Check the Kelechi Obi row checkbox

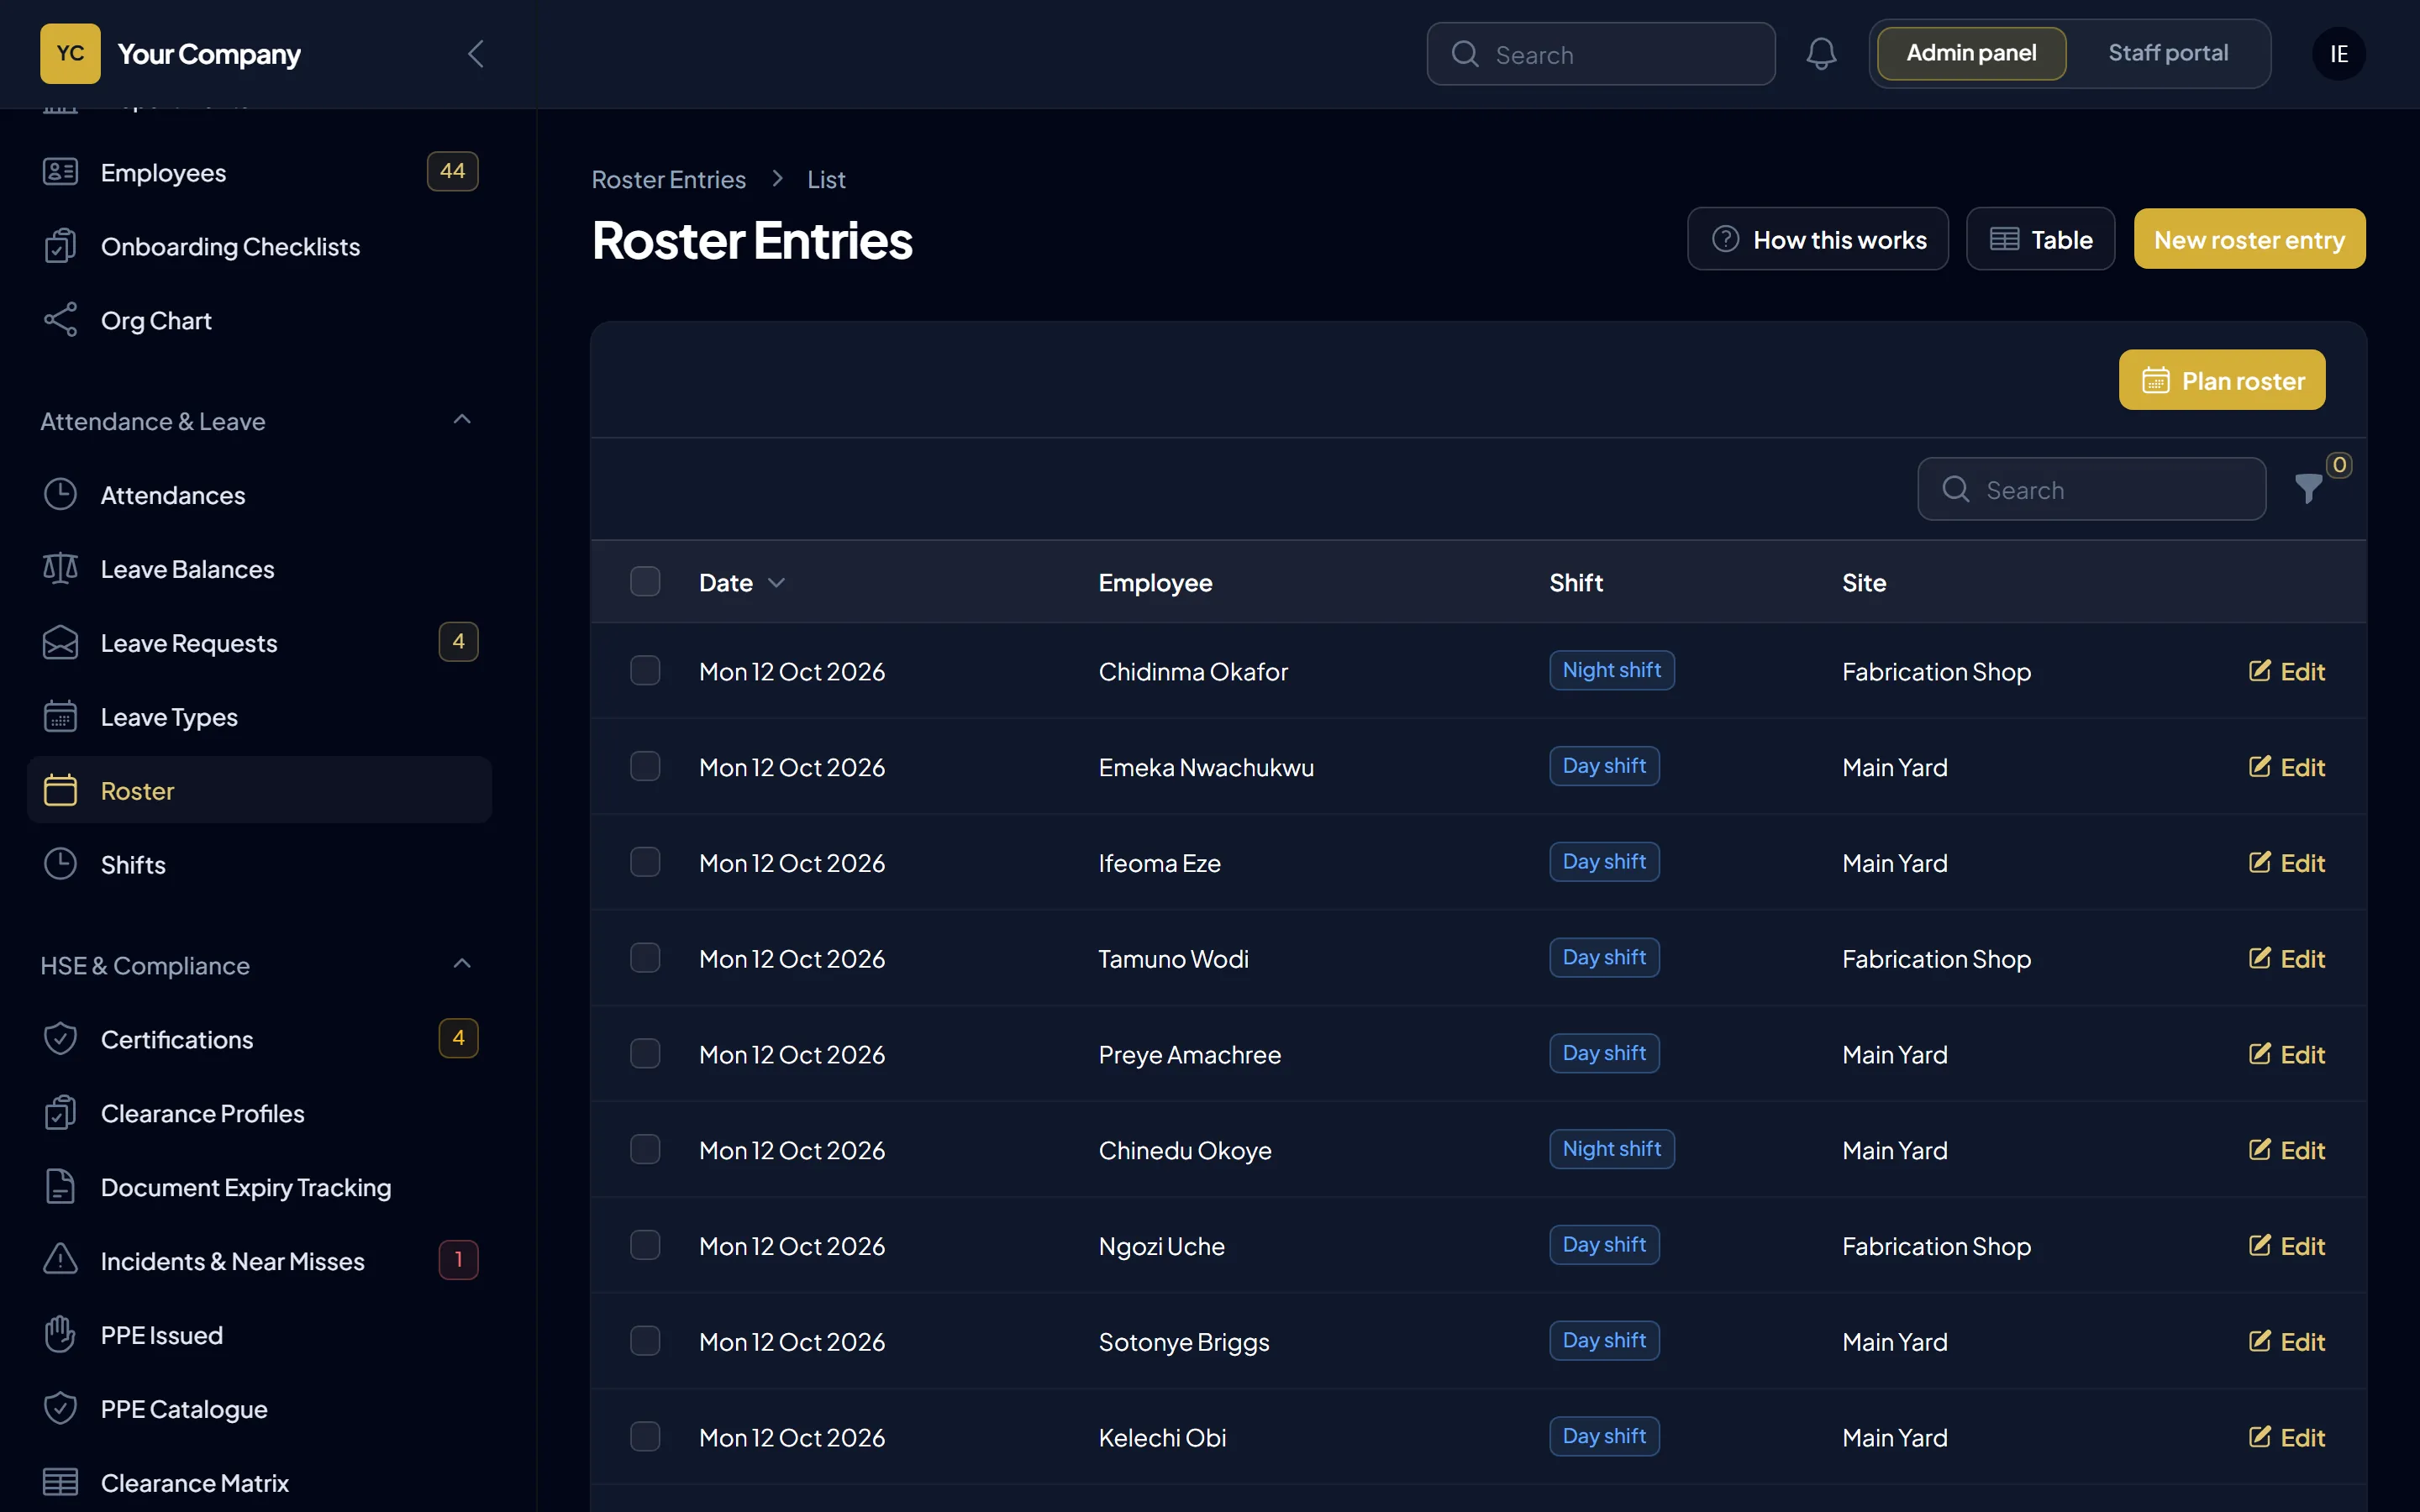coord(645,1437)
